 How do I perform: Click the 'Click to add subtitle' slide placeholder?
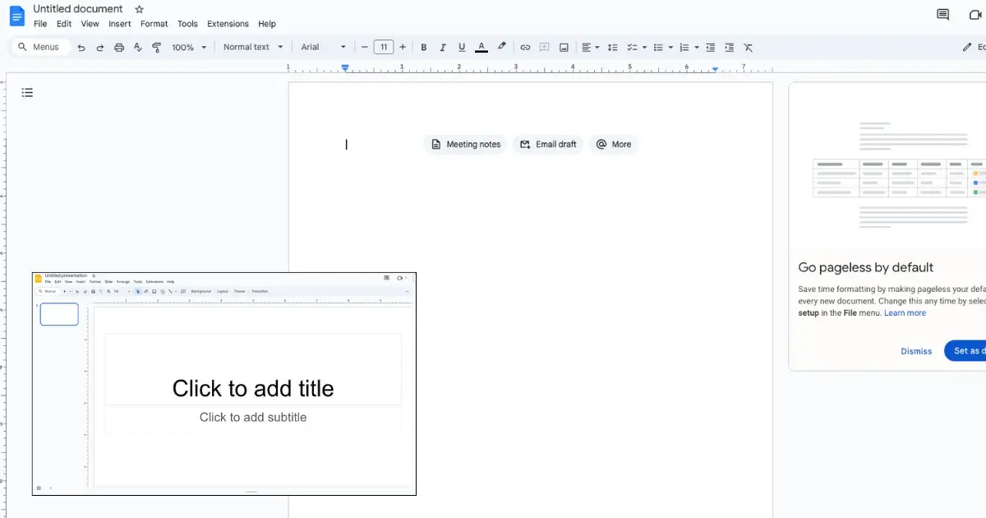[x=253, y=418]
